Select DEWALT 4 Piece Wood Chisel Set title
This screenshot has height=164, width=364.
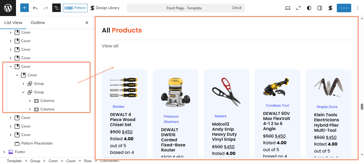(123, 119)
